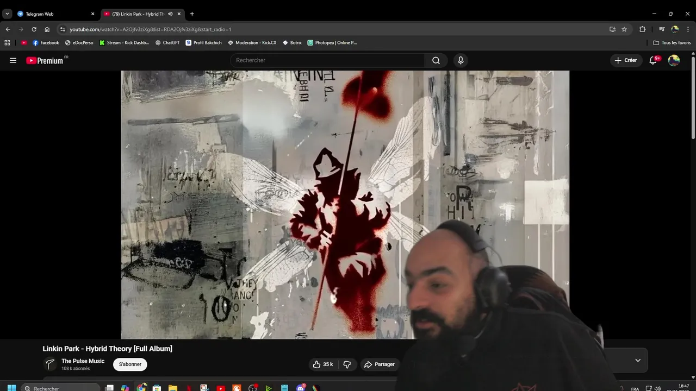Open Chrome extensions puzzle icon
This screenshot has height=391, width=696.
pyautogui.click(x=642, y=29)
